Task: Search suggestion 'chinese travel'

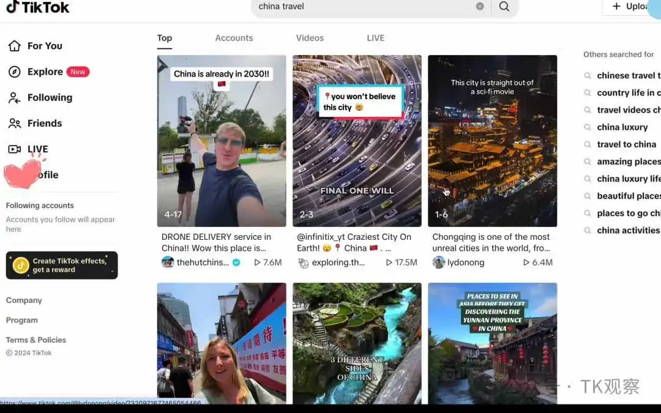Action: coord(629,75)
